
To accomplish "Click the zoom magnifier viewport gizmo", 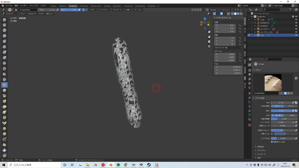I will tap(209, 32).
